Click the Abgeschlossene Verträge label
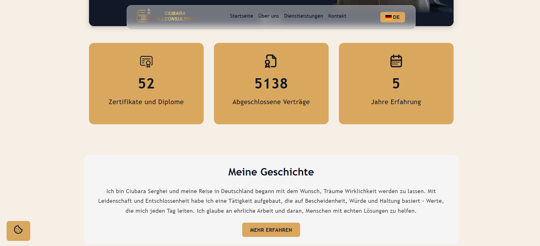 tap(271, 102)
